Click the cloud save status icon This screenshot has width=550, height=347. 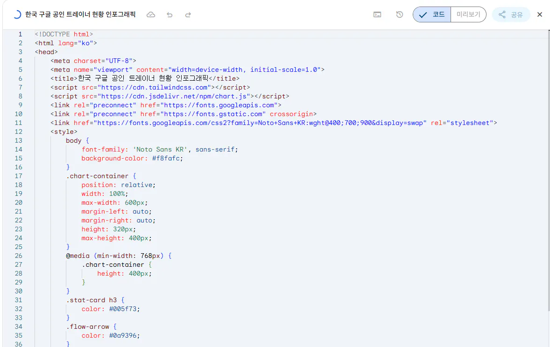tap(151, 15)
